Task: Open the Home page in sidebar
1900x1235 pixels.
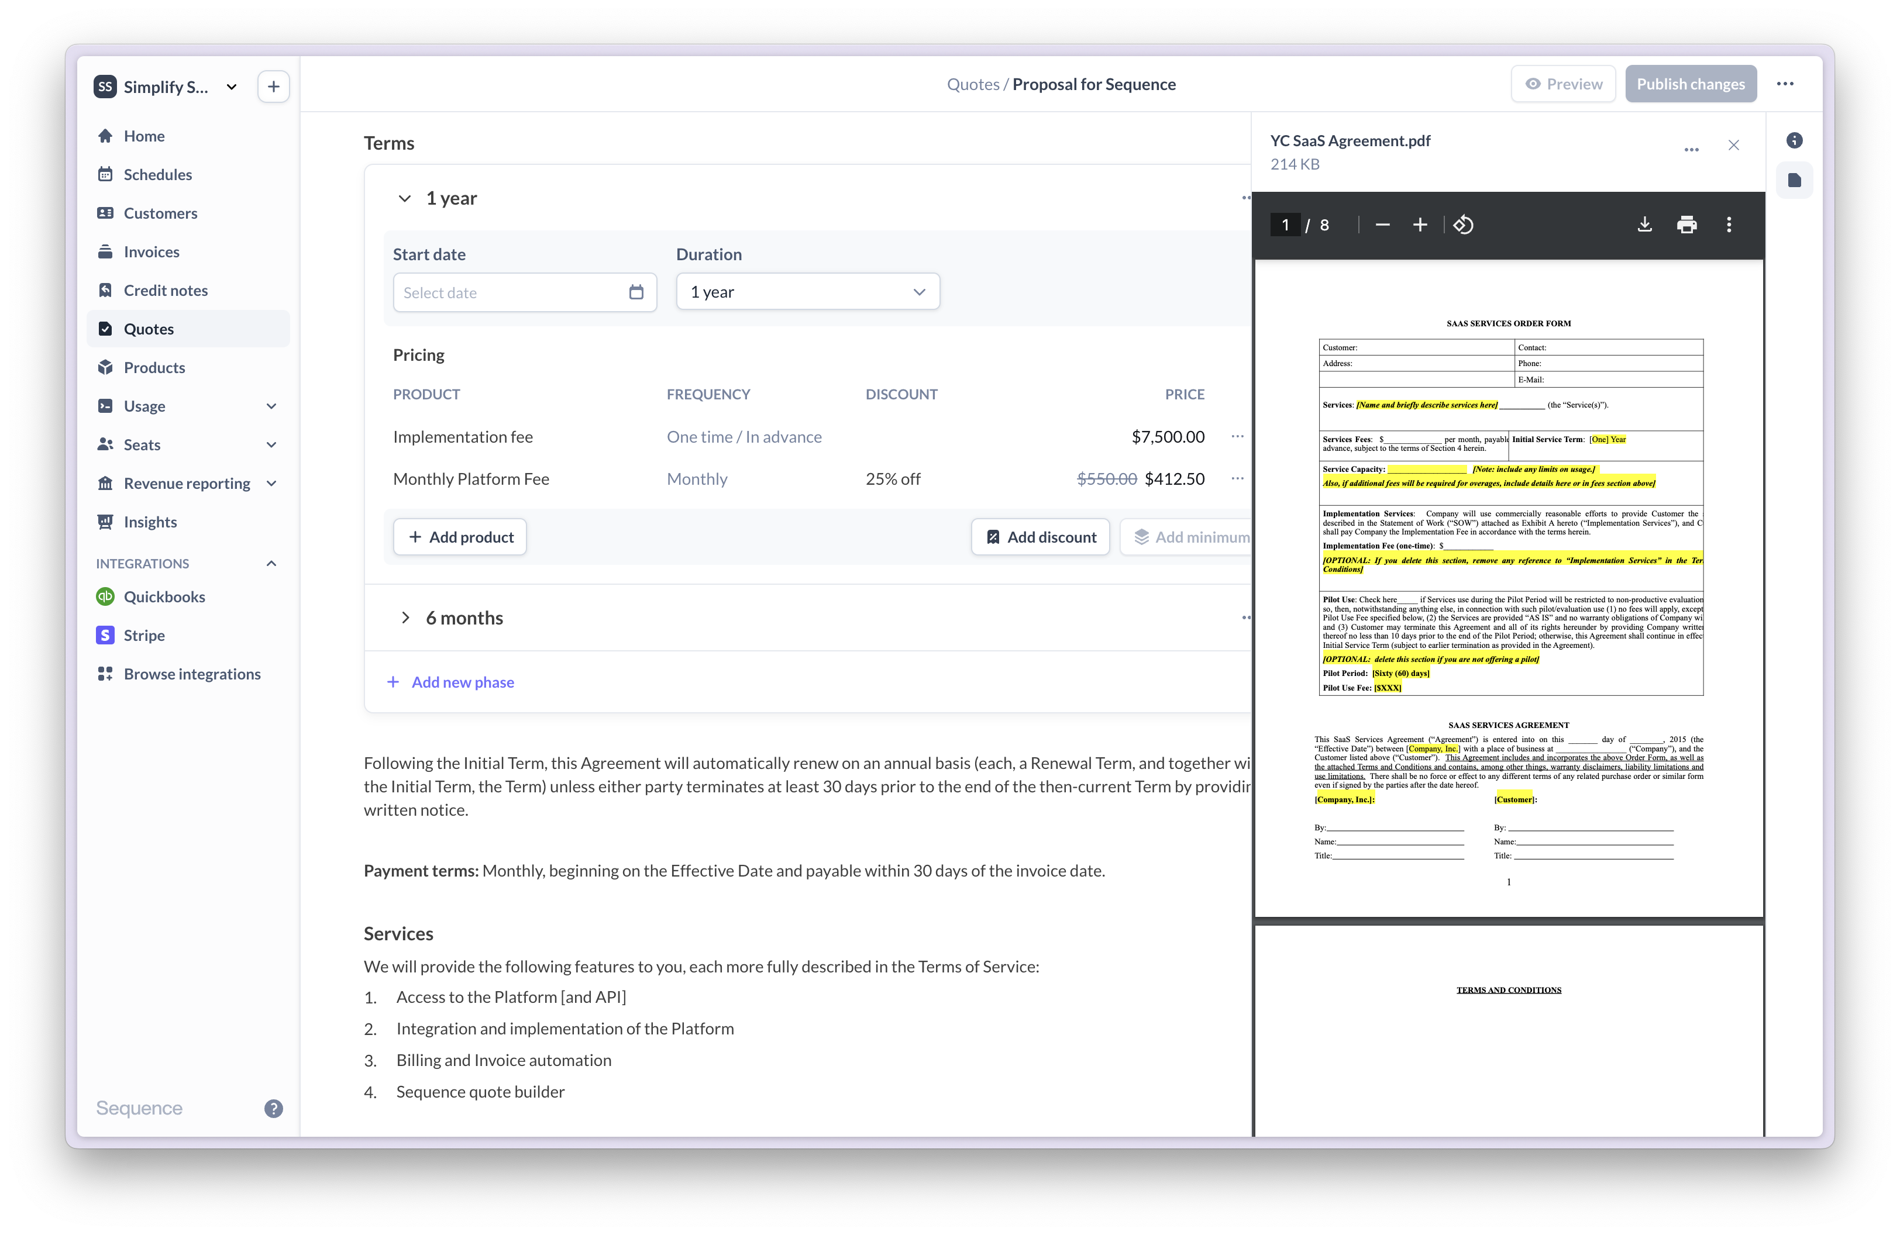Action: point(188,136)
